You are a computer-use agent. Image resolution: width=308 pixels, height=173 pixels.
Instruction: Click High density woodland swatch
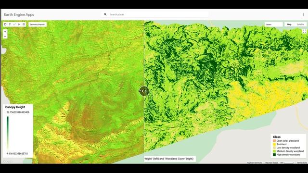pos(274,155)
